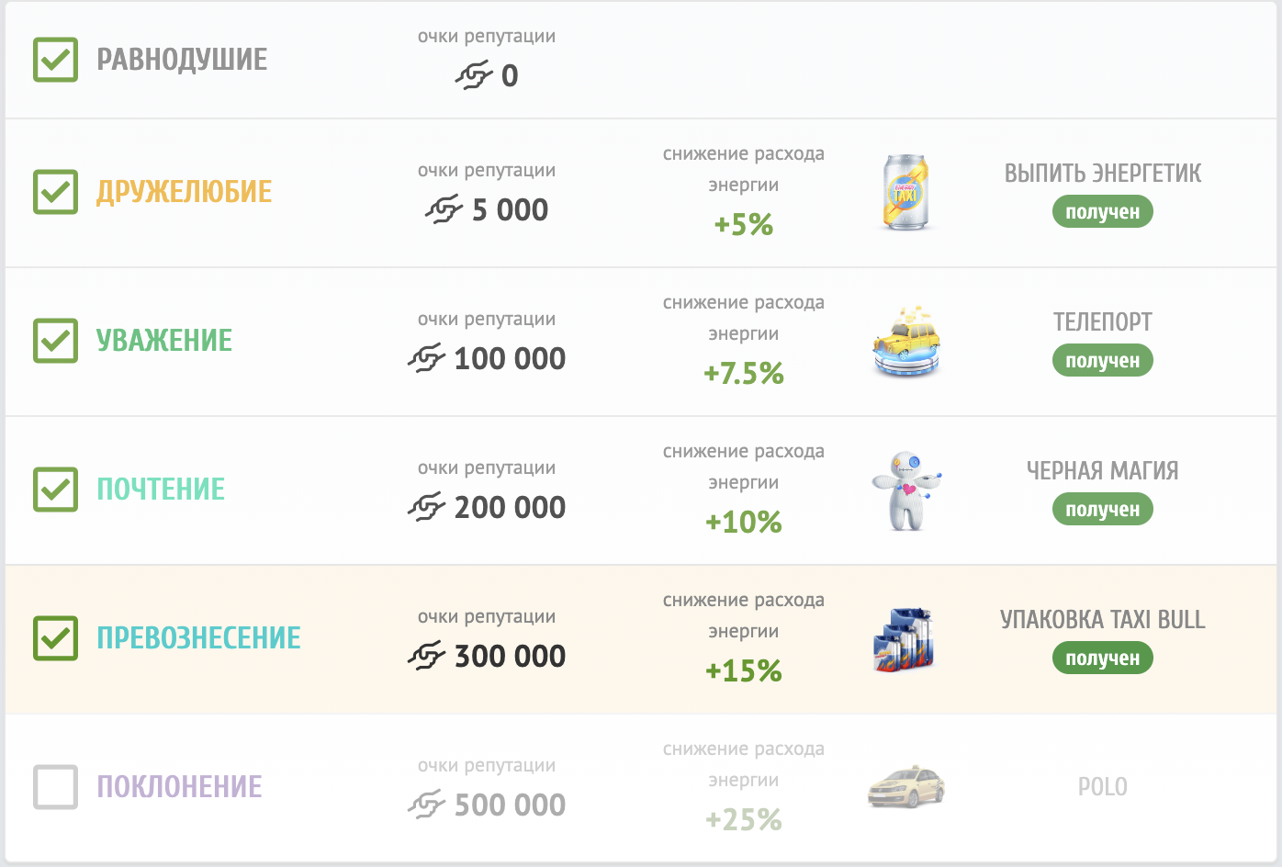Click the energy drink can icon

point(905,192)
